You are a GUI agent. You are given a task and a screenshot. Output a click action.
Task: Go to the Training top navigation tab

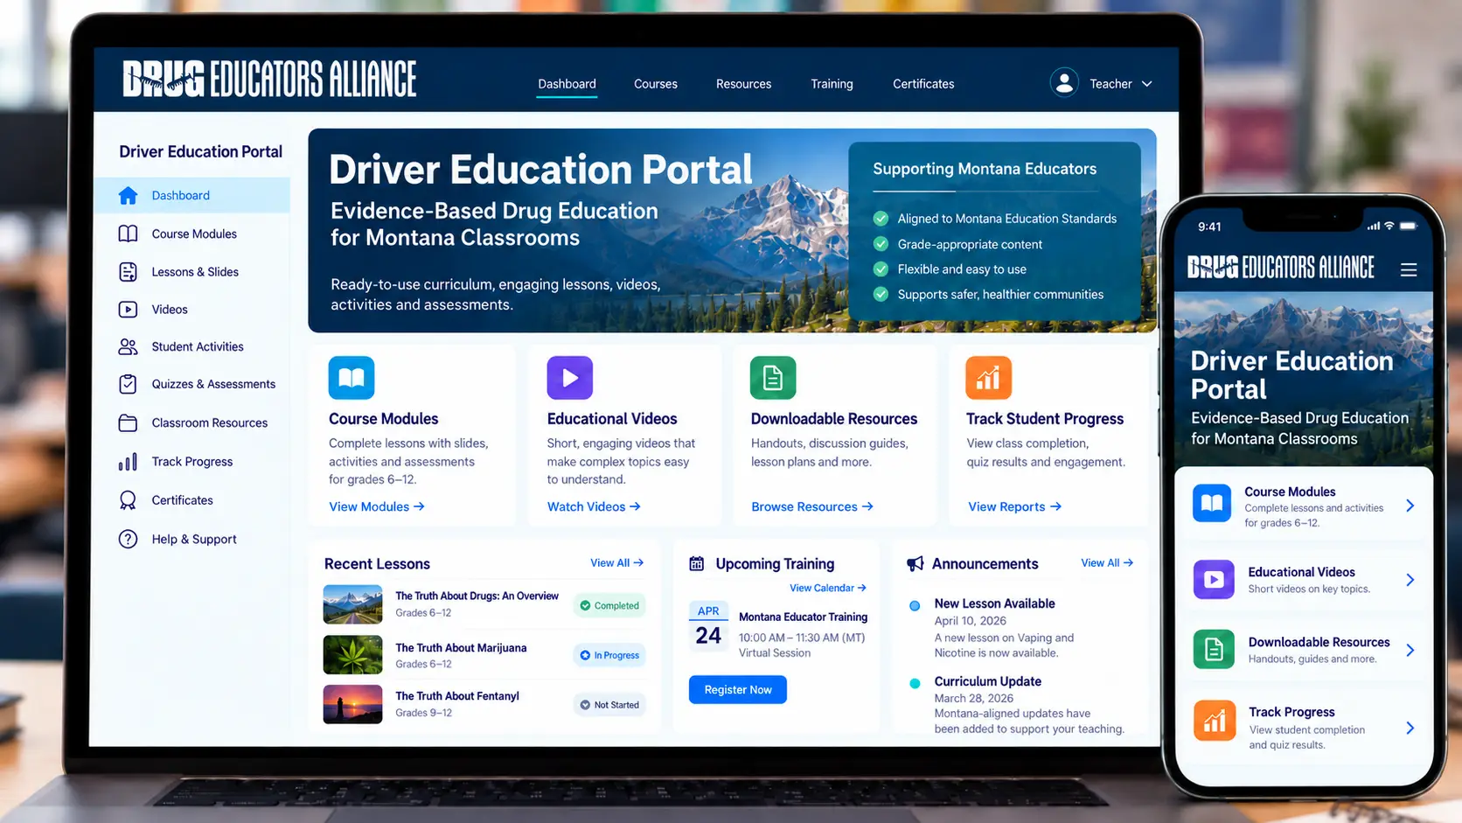(x=832, y=84)
